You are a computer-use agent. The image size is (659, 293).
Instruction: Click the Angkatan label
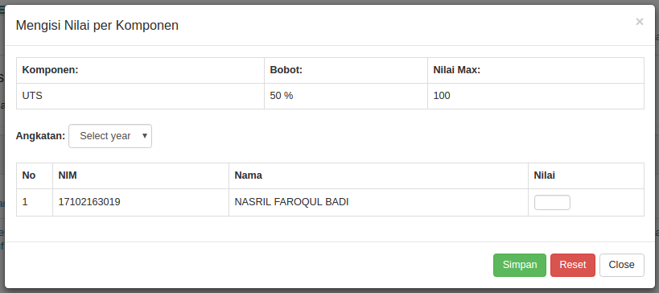point(40,136)
